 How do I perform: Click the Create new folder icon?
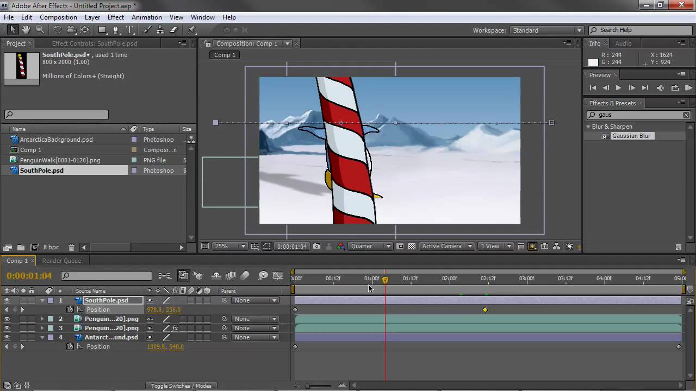point(21,248)
